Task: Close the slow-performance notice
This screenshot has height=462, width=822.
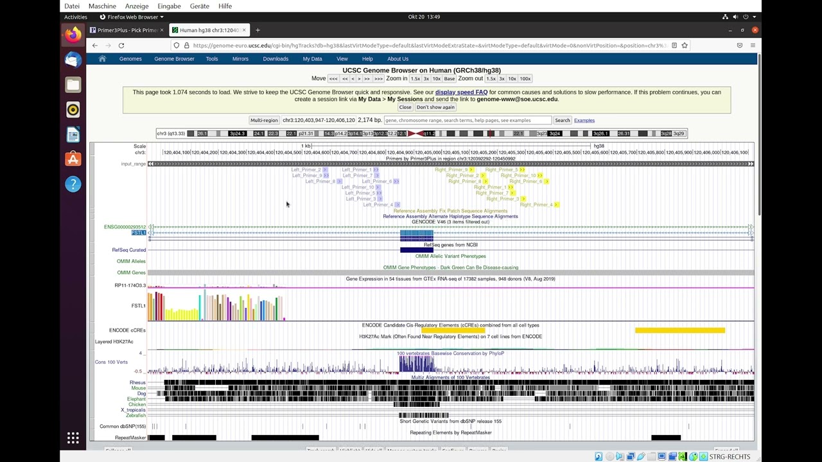Action: pos(405,107)
